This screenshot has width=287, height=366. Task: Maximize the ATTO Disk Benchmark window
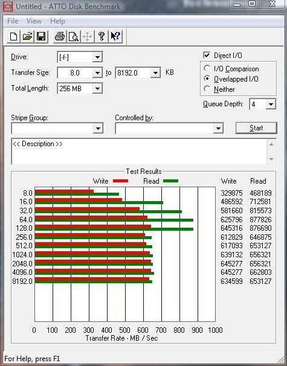252,4
